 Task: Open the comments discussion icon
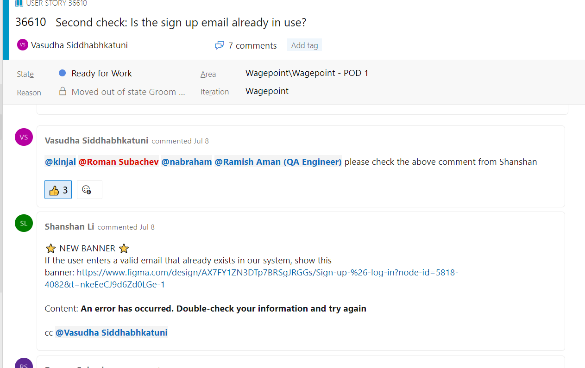(x=220, y=45)
